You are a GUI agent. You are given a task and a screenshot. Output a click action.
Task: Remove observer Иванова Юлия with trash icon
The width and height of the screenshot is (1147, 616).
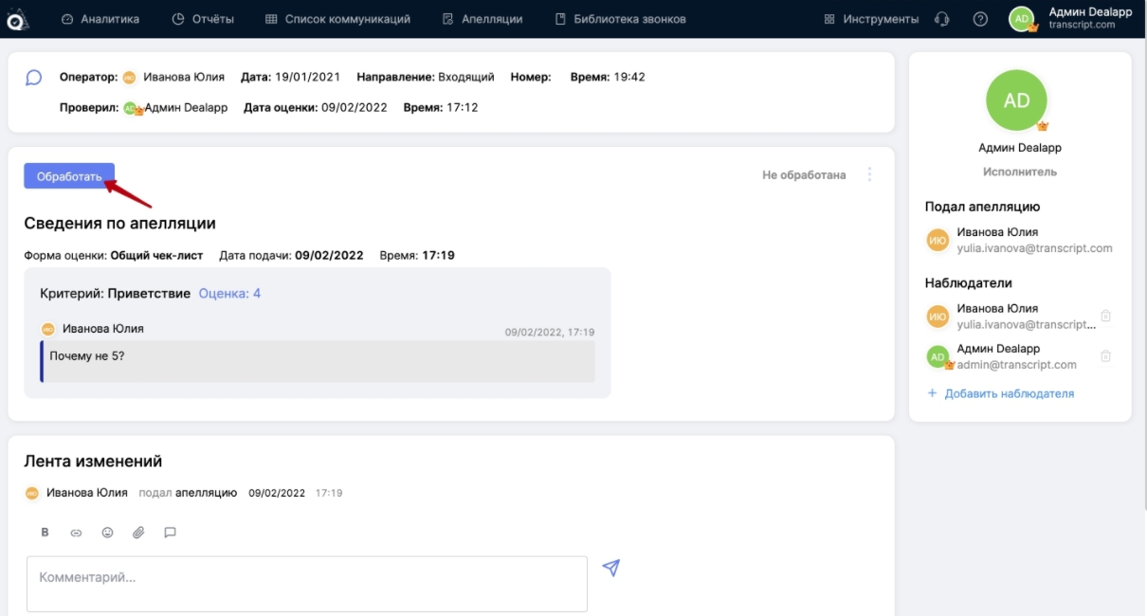tap(1105, 317)
